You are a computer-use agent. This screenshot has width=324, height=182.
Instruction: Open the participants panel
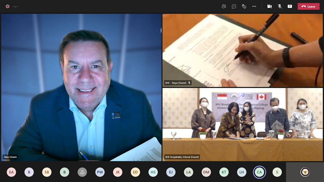point(224,6)
